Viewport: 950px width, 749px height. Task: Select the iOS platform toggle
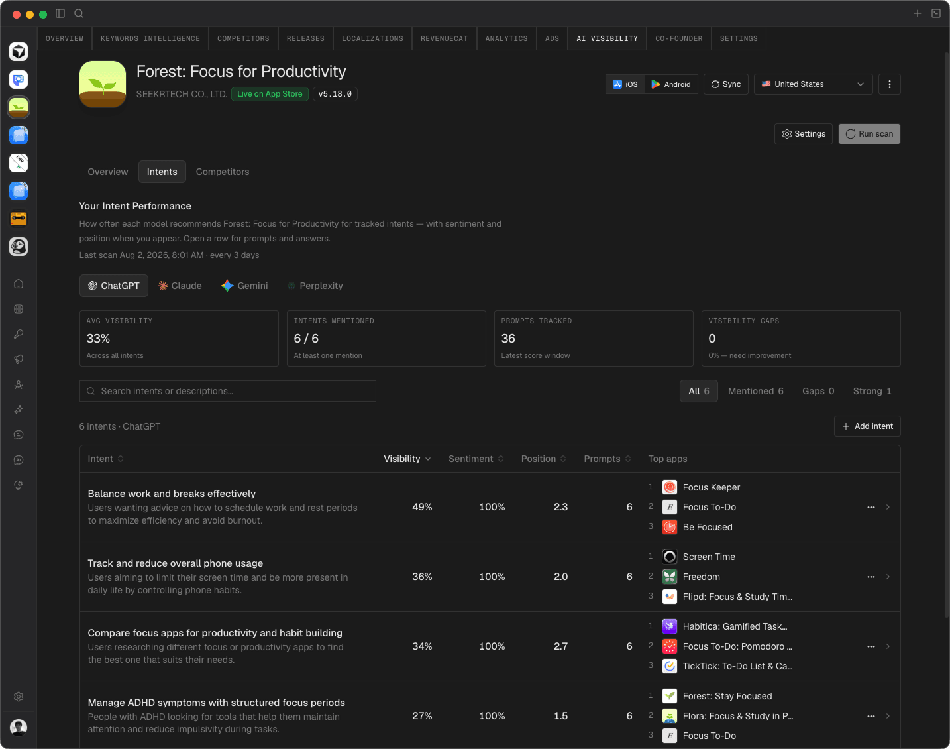(625, 84)
